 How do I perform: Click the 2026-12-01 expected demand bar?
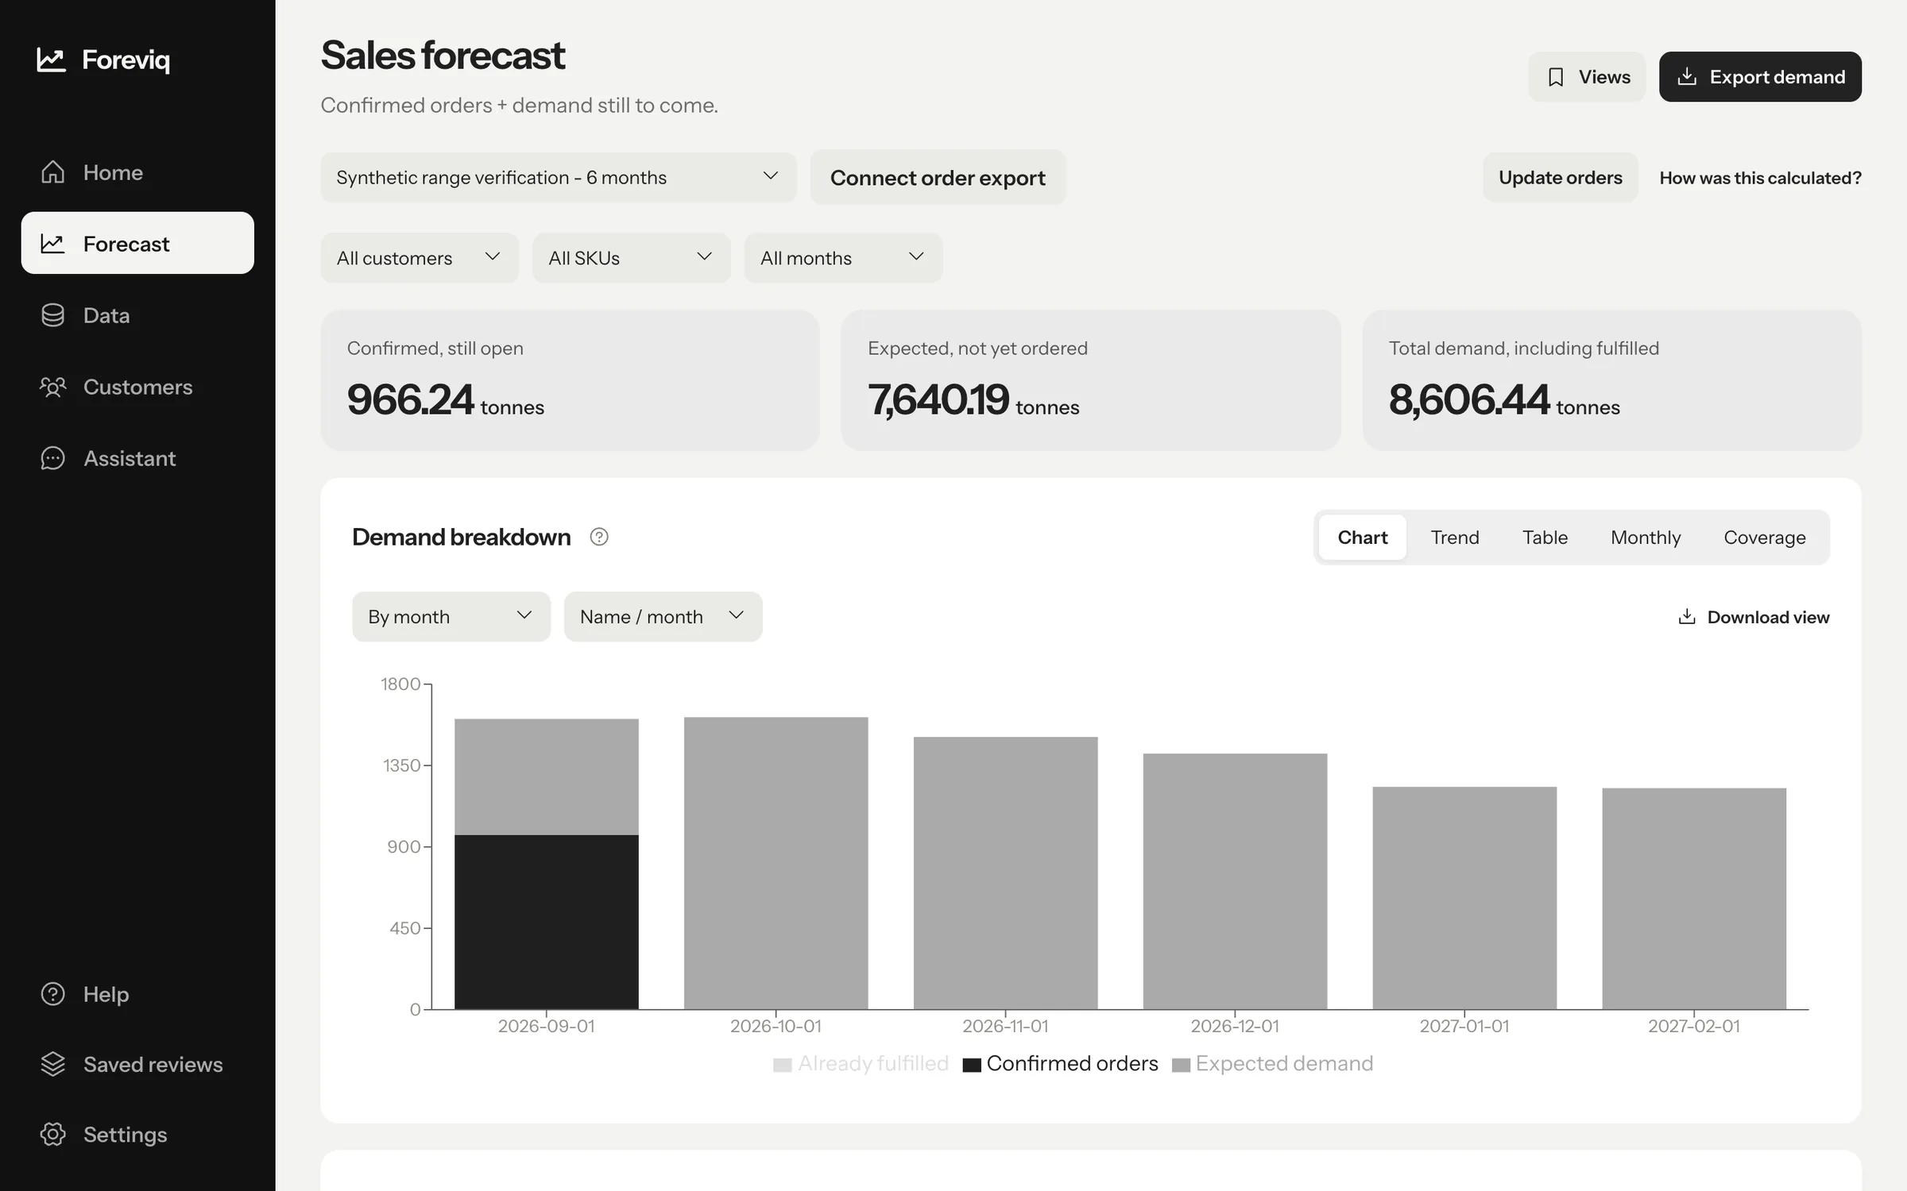[1236, 881]
